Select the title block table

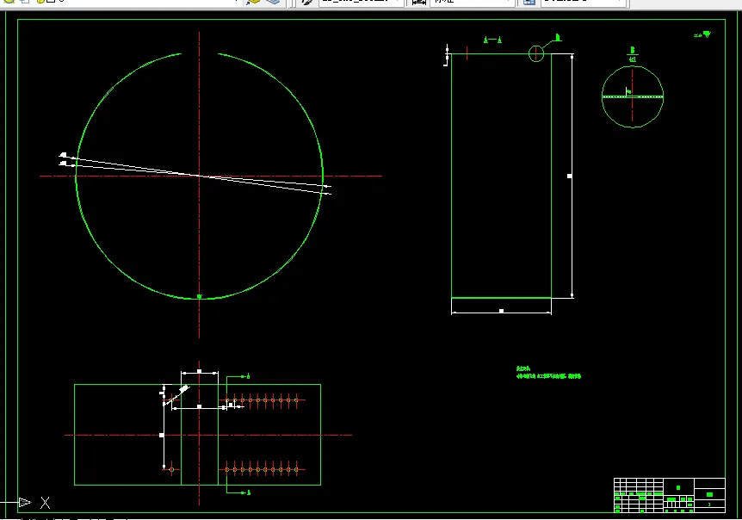[670, 495]
